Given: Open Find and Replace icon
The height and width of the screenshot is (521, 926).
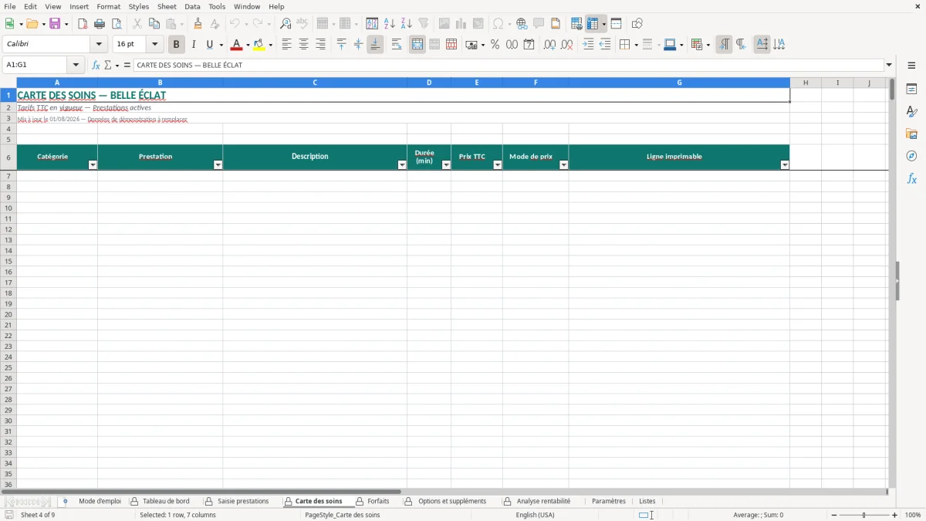Looking at the screenshot, I should click(286, 24).
